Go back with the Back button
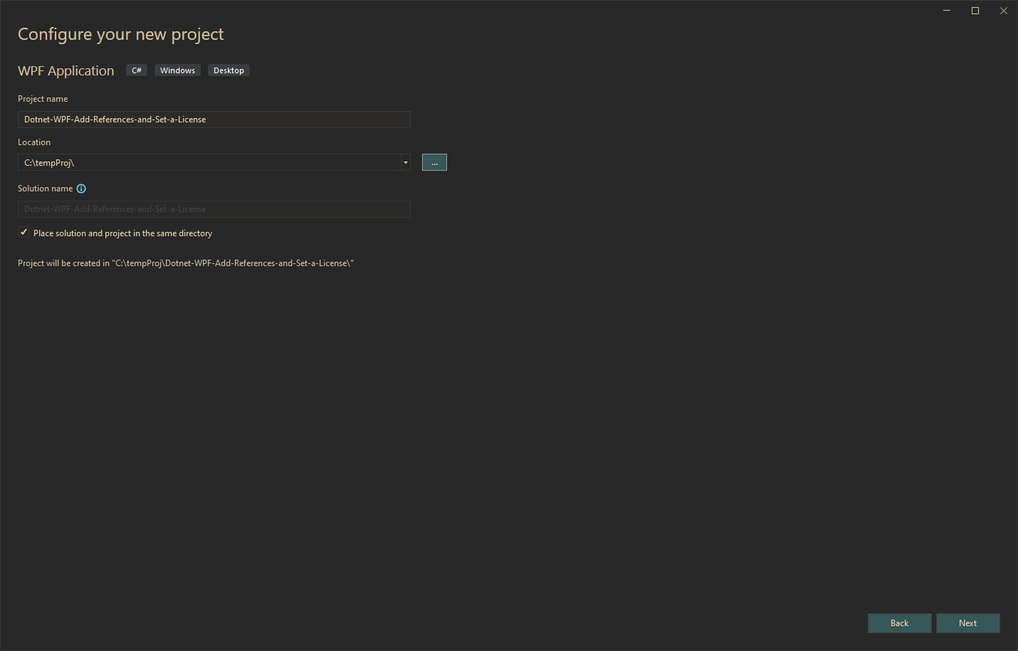The image size is (1018, 651). [899, 623]
